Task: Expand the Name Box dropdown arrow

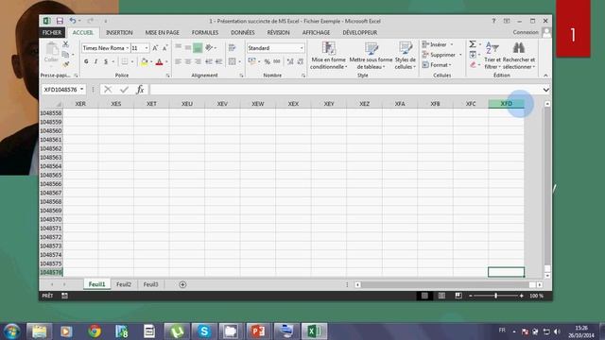Action: point(82,90)
